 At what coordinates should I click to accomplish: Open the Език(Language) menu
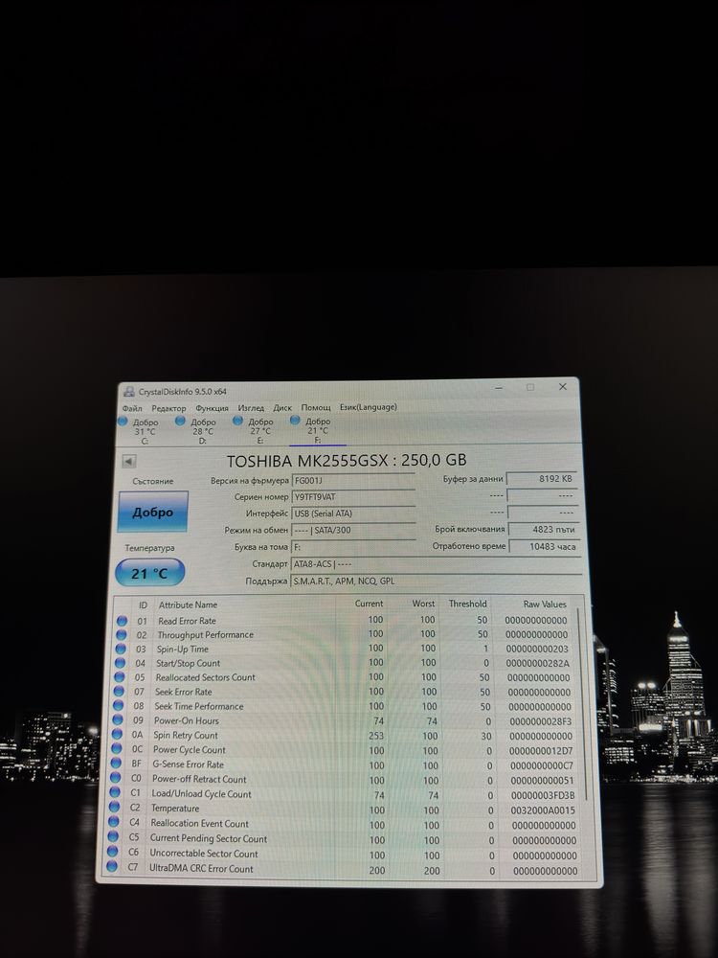click(x=369, y=407)
